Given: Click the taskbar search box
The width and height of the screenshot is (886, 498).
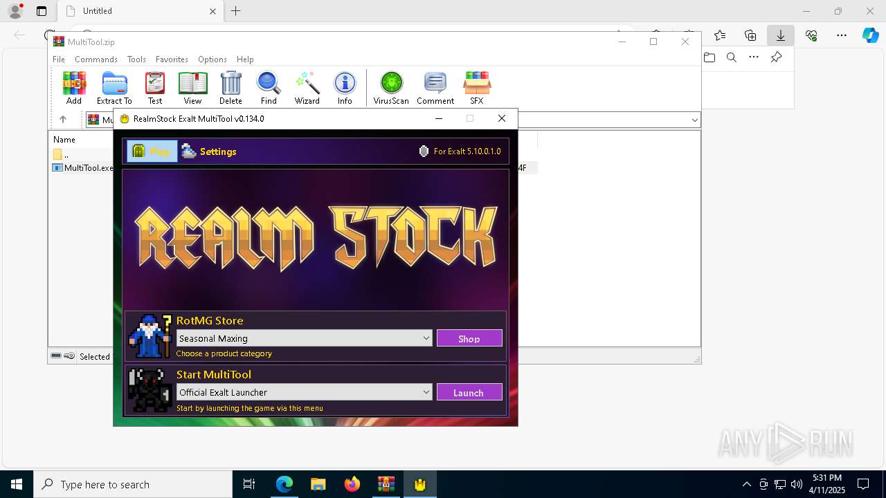Looking at the screenshot, I should pyautogui.click(x=133, y=484).
